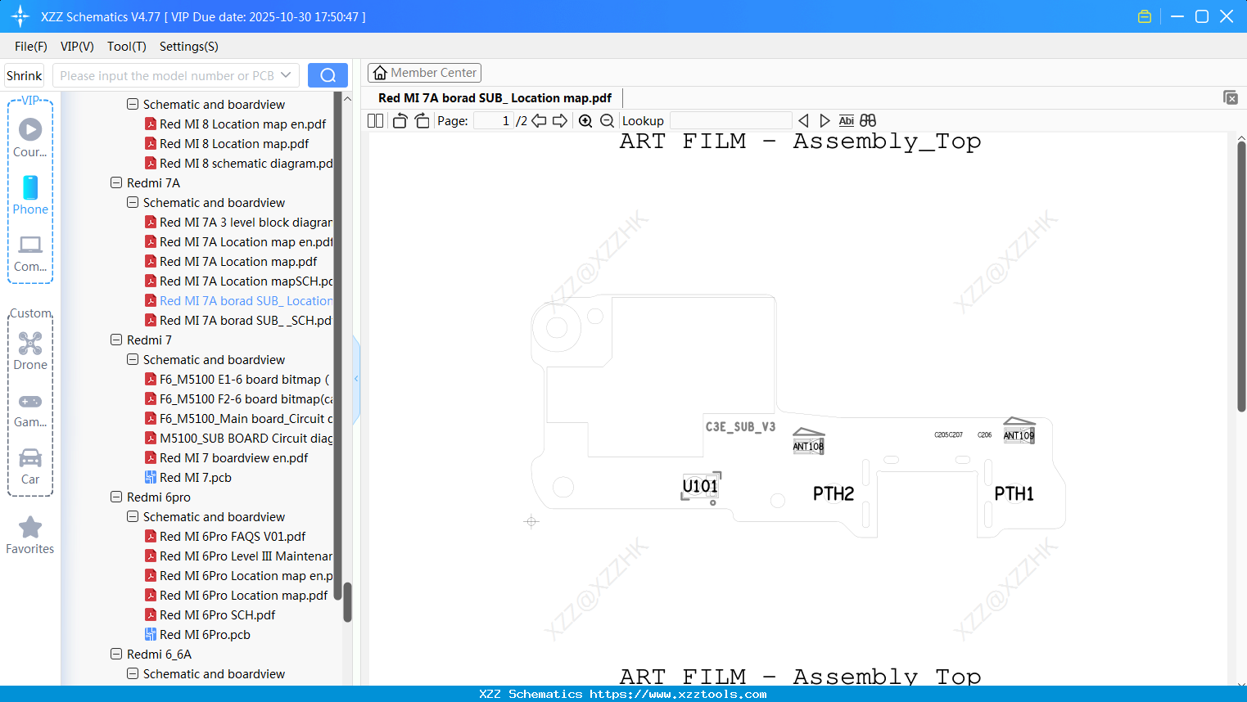The image size is (1247, 702).
Task: Collapse the Redmi 7A node
Action: click(116, 183)
